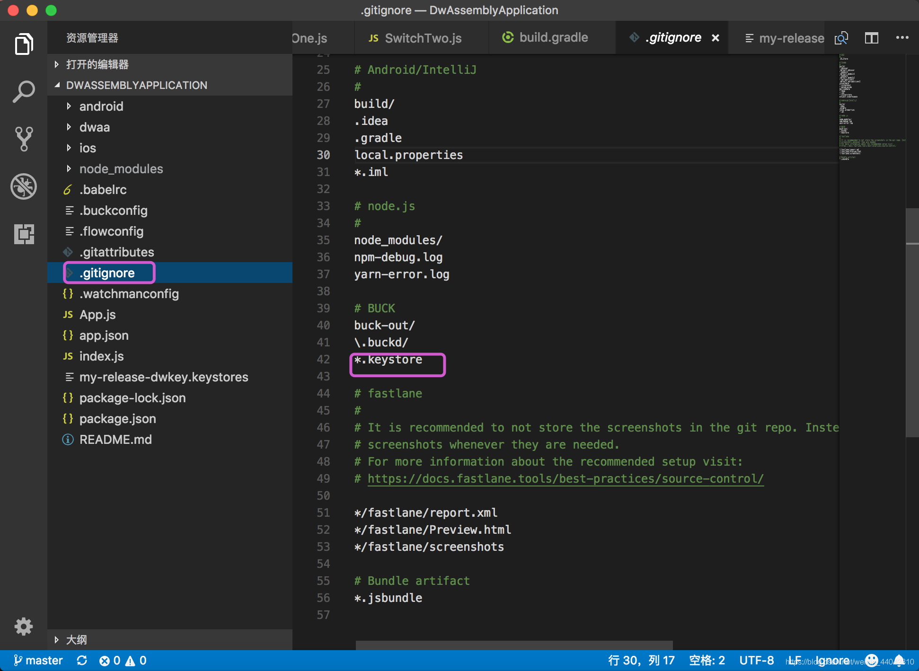Place cursor on local.properties line
Image resolution: width=919 pixels, height=671 pixels.
click(408, 155)
